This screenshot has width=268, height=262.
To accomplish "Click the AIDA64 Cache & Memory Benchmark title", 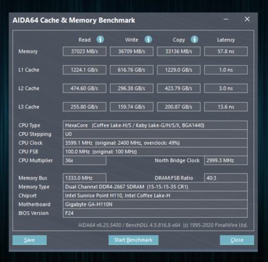I will point(74,20).
